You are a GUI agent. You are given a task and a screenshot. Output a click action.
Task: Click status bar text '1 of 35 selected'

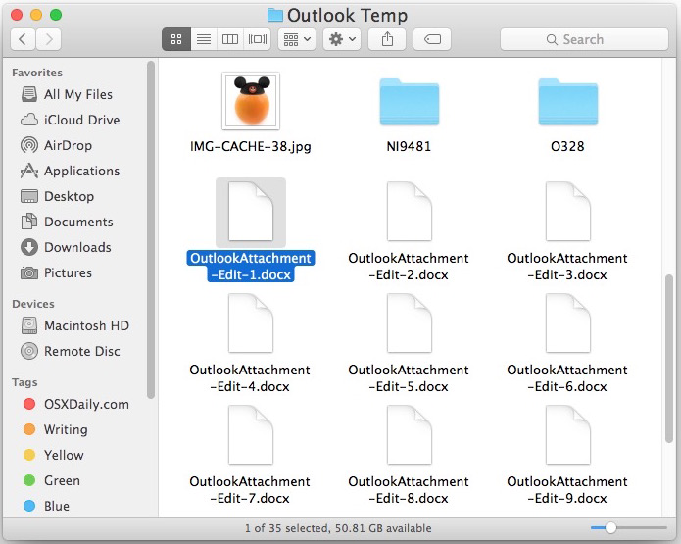pos(286,528)
